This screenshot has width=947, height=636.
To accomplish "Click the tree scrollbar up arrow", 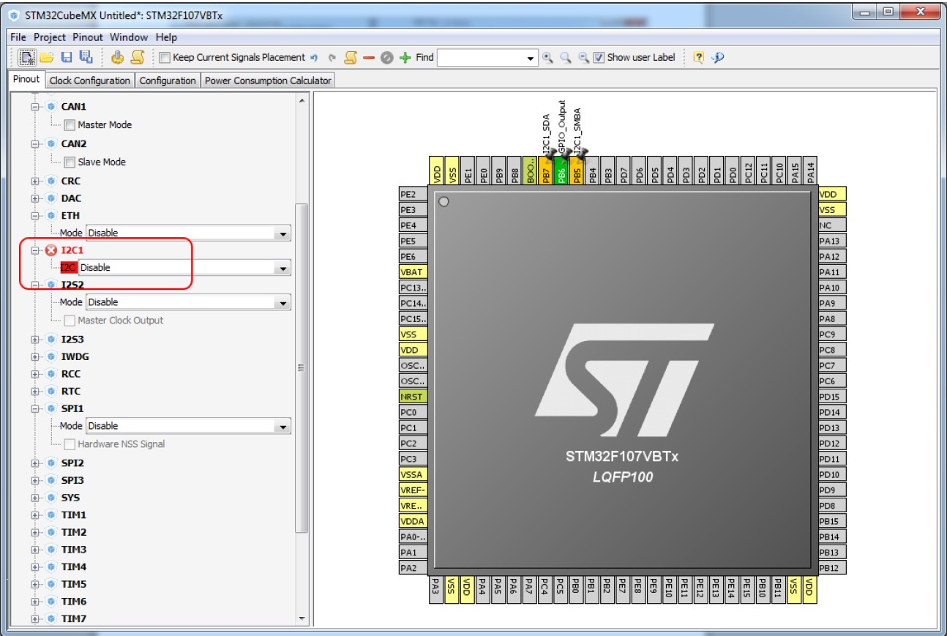I will (301, 100).
